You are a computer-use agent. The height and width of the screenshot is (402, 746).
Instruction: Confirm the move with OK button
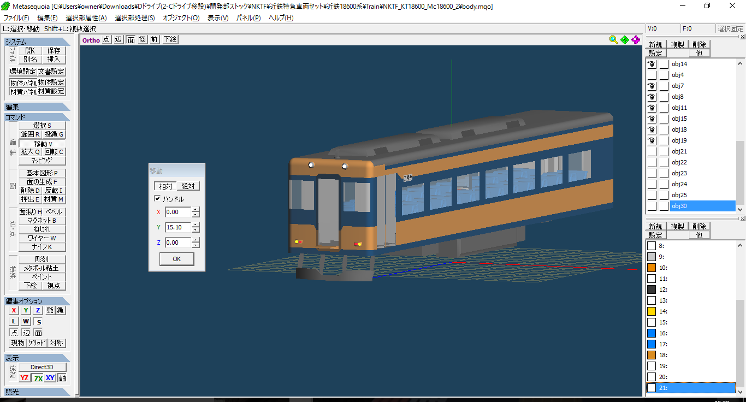coord(176,259)
